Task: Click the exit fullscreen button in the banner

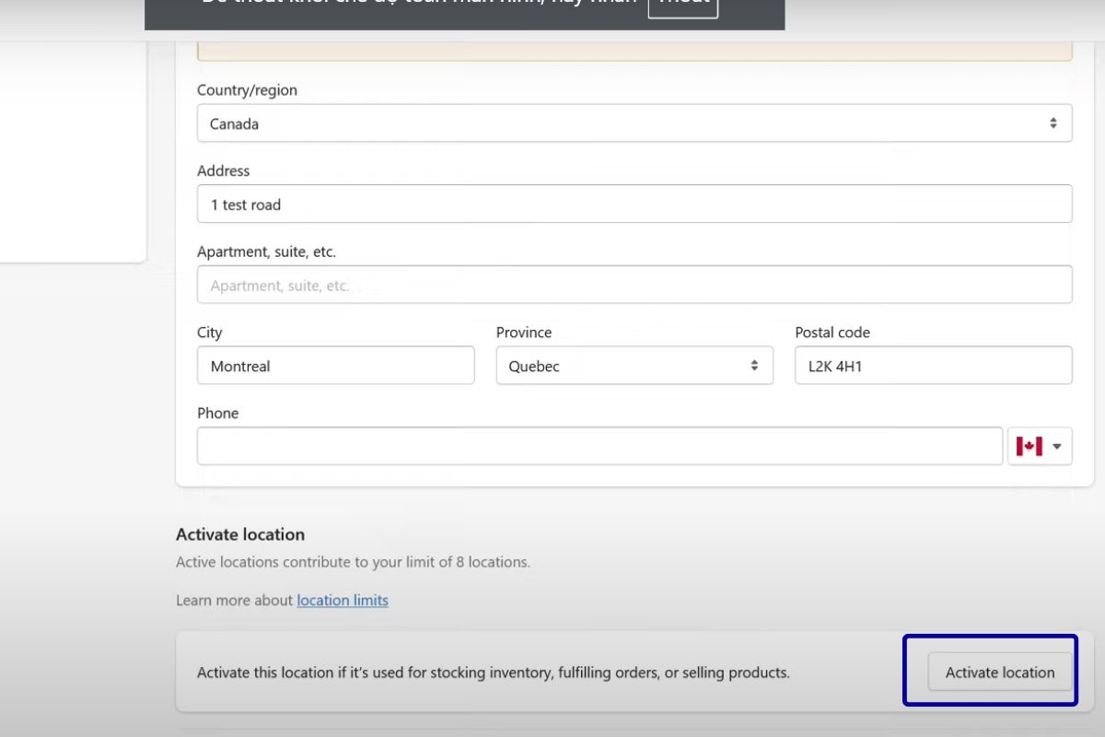Action: point(682,6)
